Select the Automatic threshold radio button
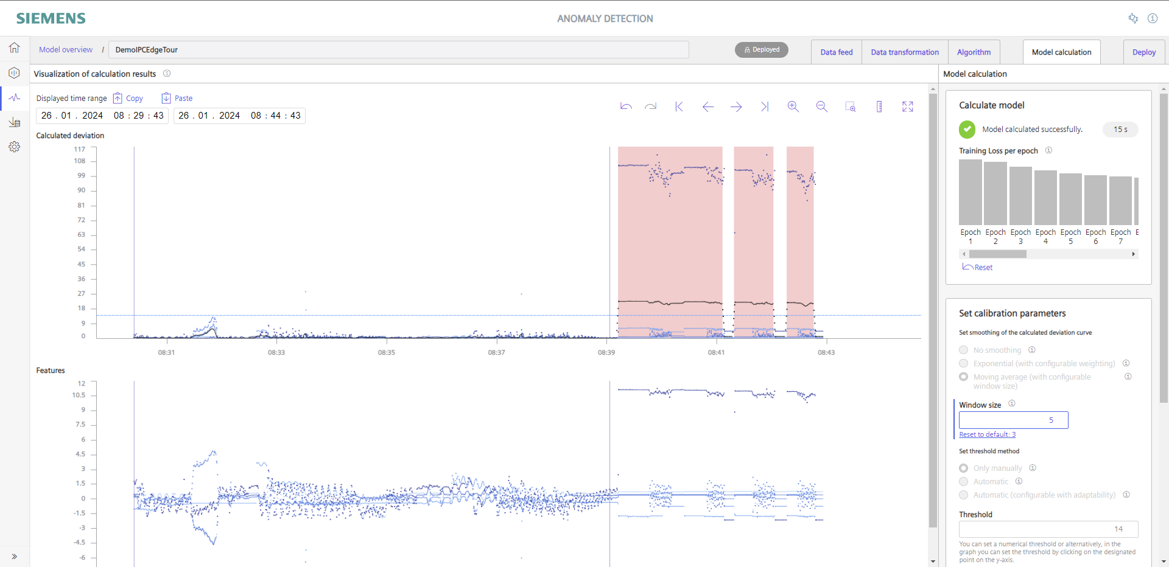The width and height of the screenshot is (1169, 567). [x=963, y=481]
